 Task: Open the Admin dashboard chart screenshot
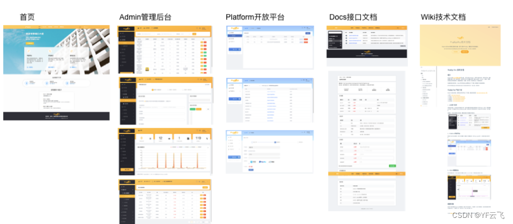[x=165, y=152]
